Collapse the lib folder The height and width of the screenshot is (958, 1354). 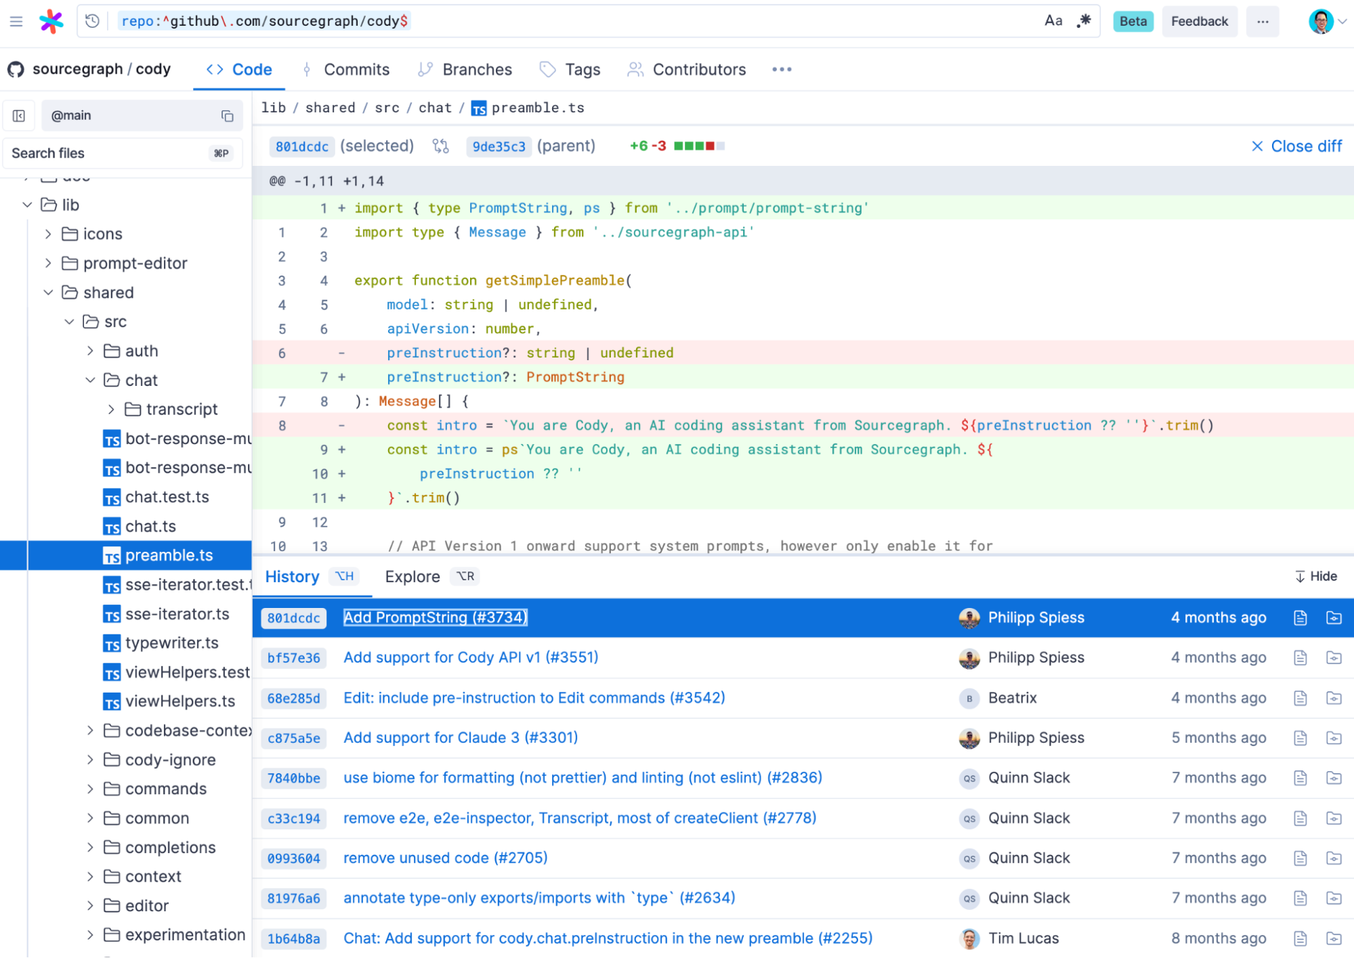coord(27,205)
